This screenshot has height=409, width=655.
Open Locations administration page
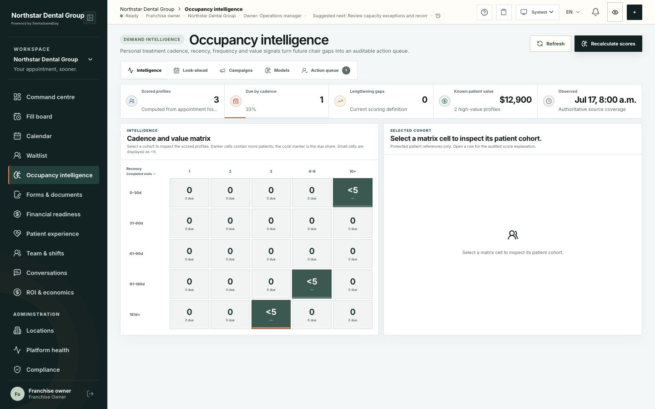pyautogui.click(x=54, y=330)
